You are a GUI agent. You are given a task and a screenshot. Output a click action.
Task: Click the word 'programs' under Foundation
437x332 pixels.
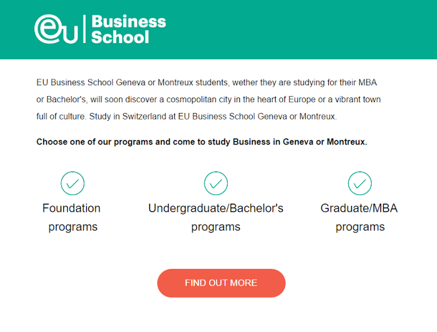[73, 227]
